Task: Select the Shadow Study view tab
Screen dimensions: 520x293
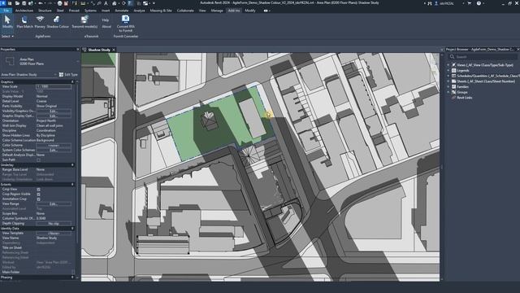Action: click(98, 50)
